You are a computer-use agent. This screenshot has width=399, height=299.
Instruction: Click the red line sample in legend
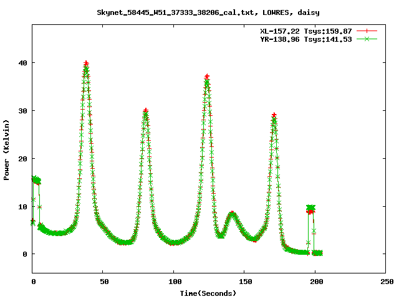367,31
